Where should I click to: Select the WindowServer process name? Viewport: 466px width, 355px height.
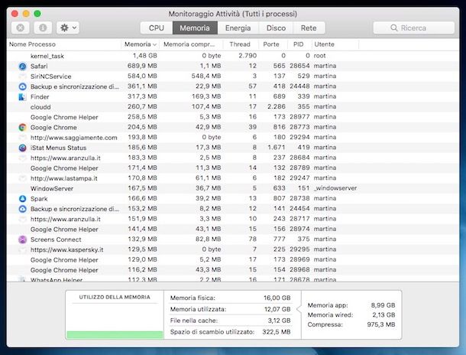coord(52,188)
